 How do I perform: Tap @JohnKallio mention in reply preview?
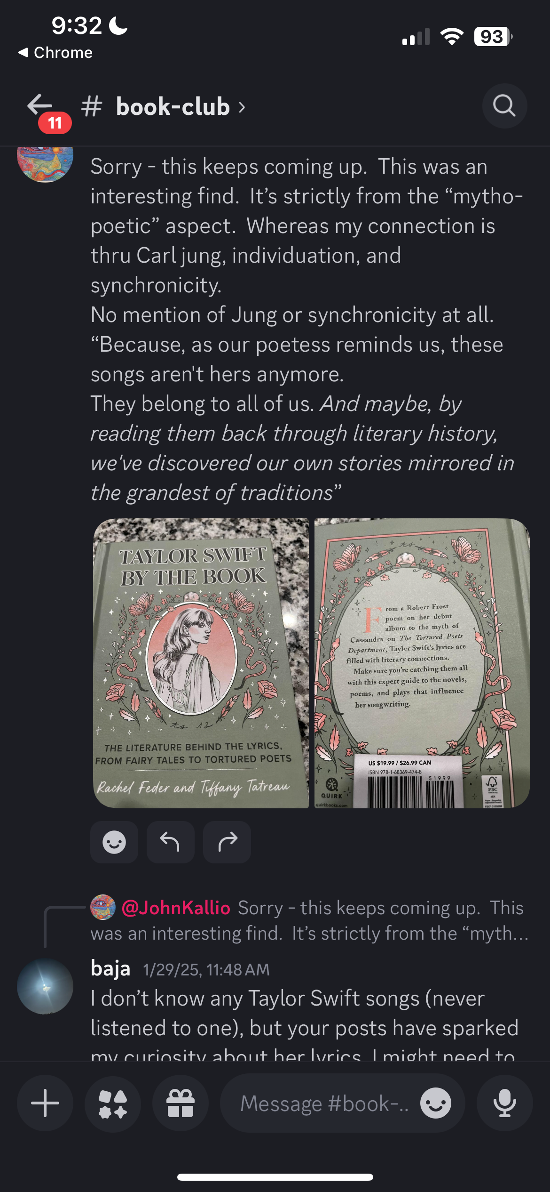[x=176, y=907]
